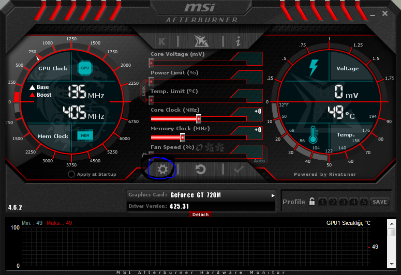
Task: Click the GPU1 Sıcaklığı graph label
Action: (x=348, y=223)
